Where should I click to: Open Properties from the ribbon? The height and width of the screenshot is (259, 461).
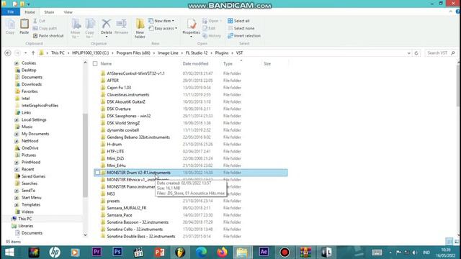191,27
